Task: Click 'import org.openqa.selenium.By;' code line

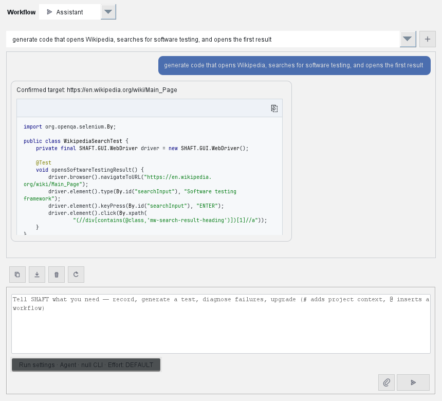Action: (x=69, y=126)
